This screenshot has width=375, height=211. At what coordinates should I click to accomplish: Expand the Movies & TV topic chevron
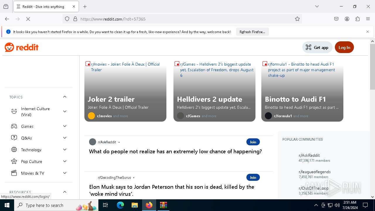[65, 173]
